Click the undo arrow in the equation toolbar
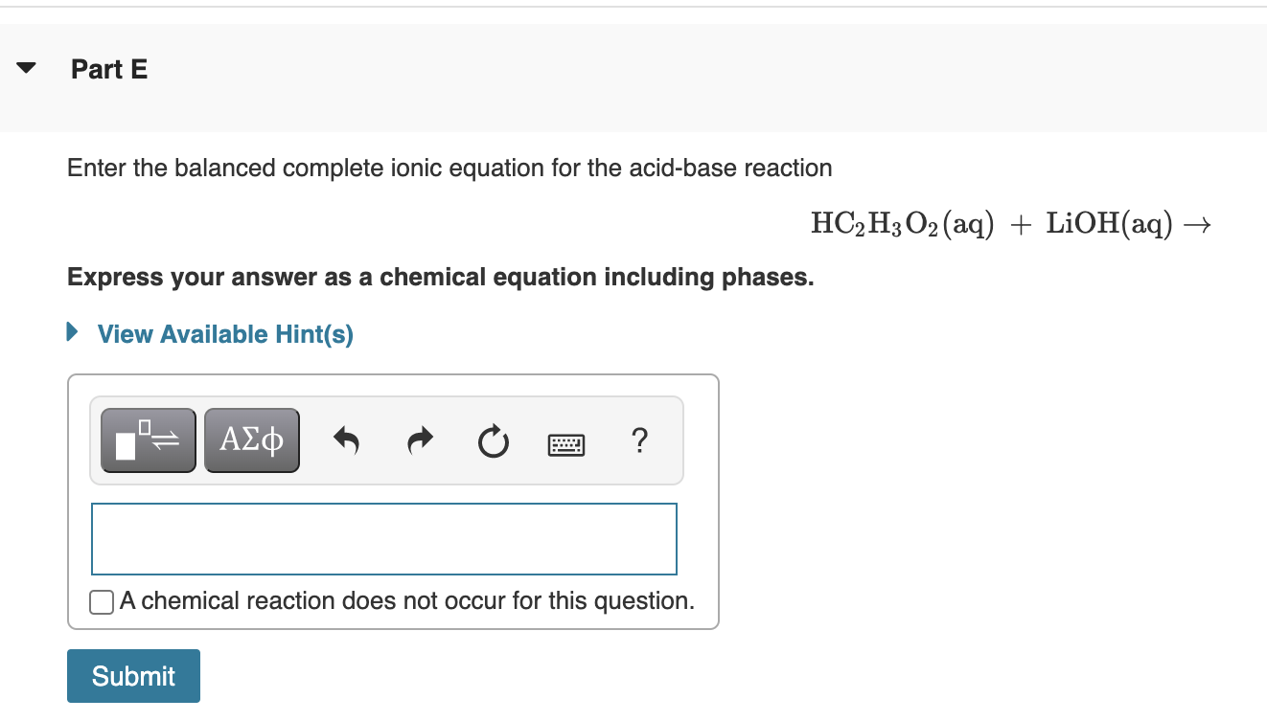The height and width of the screenshot is (721, 1267). [x=346, y=439]
